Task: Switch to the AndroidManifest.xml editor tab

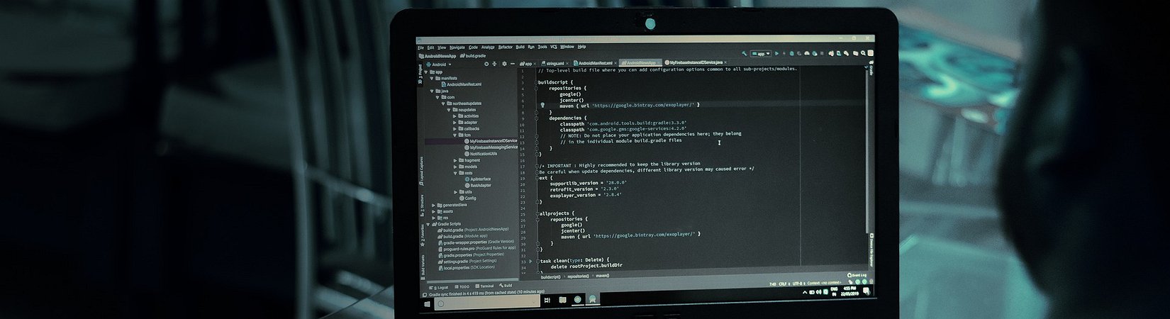Action: pyautogui.click(x=595, y=63)
